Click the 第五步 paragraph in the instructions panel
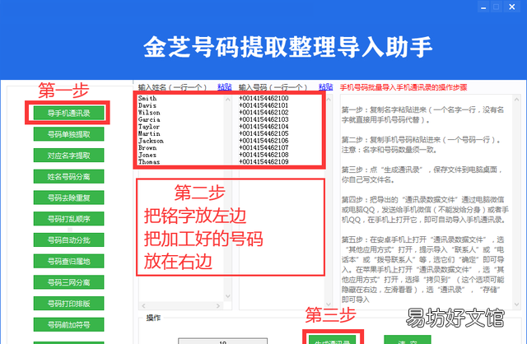527x344 pixels. 422,269
